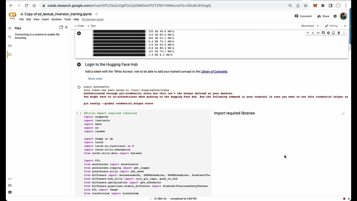Open the Help menu
357x201 pixels.
point(76,19)
